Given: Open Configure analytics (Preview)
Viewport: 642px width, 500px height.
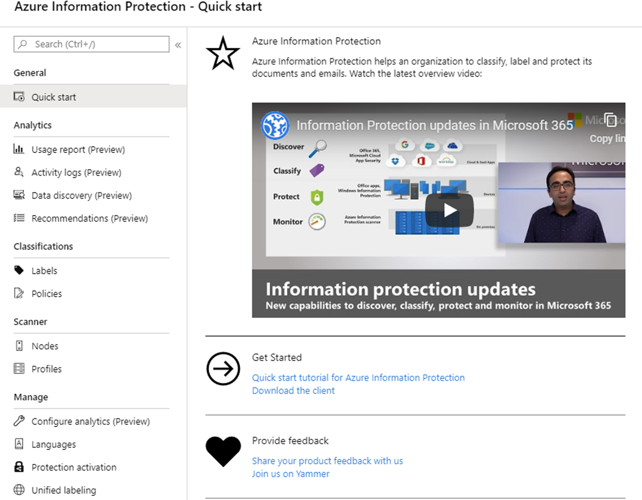Looking at the screenshot, I should pyautogui.click(x=91, y=421).
